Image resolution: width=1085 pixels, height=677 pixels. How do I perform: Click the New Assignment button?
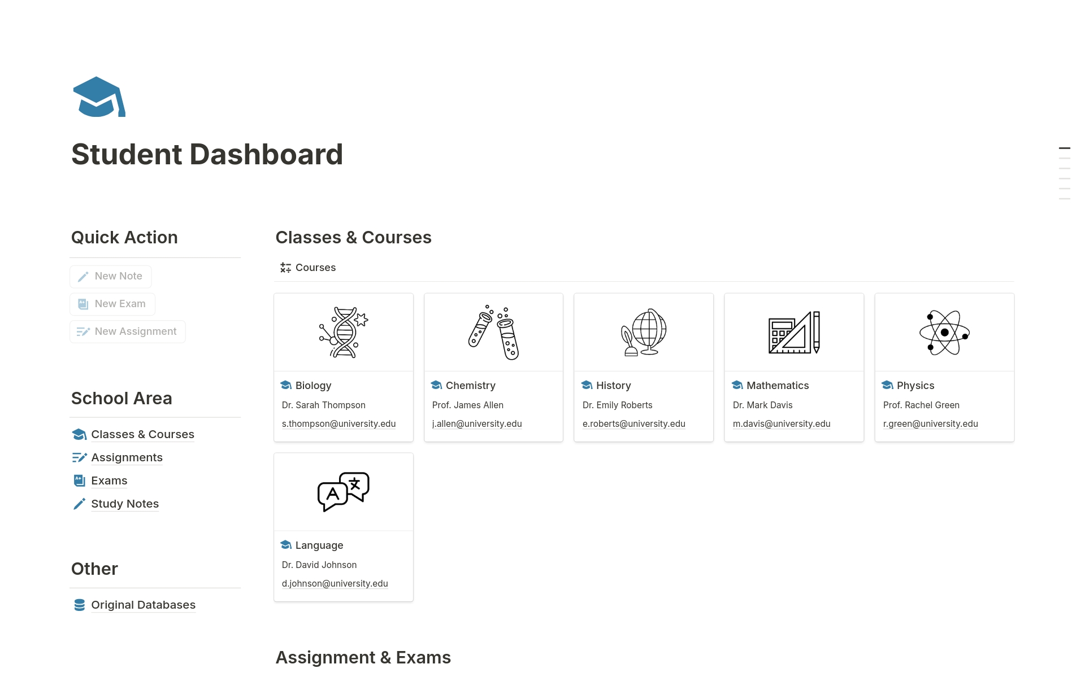127,331
